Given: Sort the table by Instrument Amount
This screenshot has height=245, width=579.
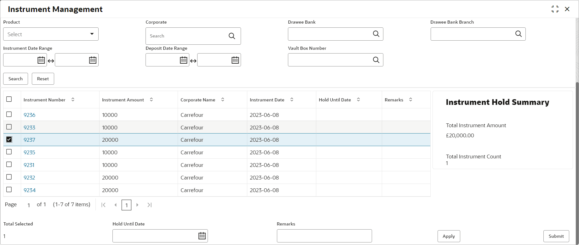Looking at the screenshot, I should pyautogui.click(x=151, y=100).
